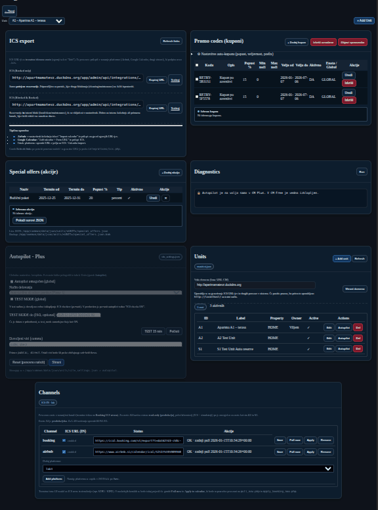Click Del for unit A1
This screenshot has height=510, width=378.
coord(358,327)
